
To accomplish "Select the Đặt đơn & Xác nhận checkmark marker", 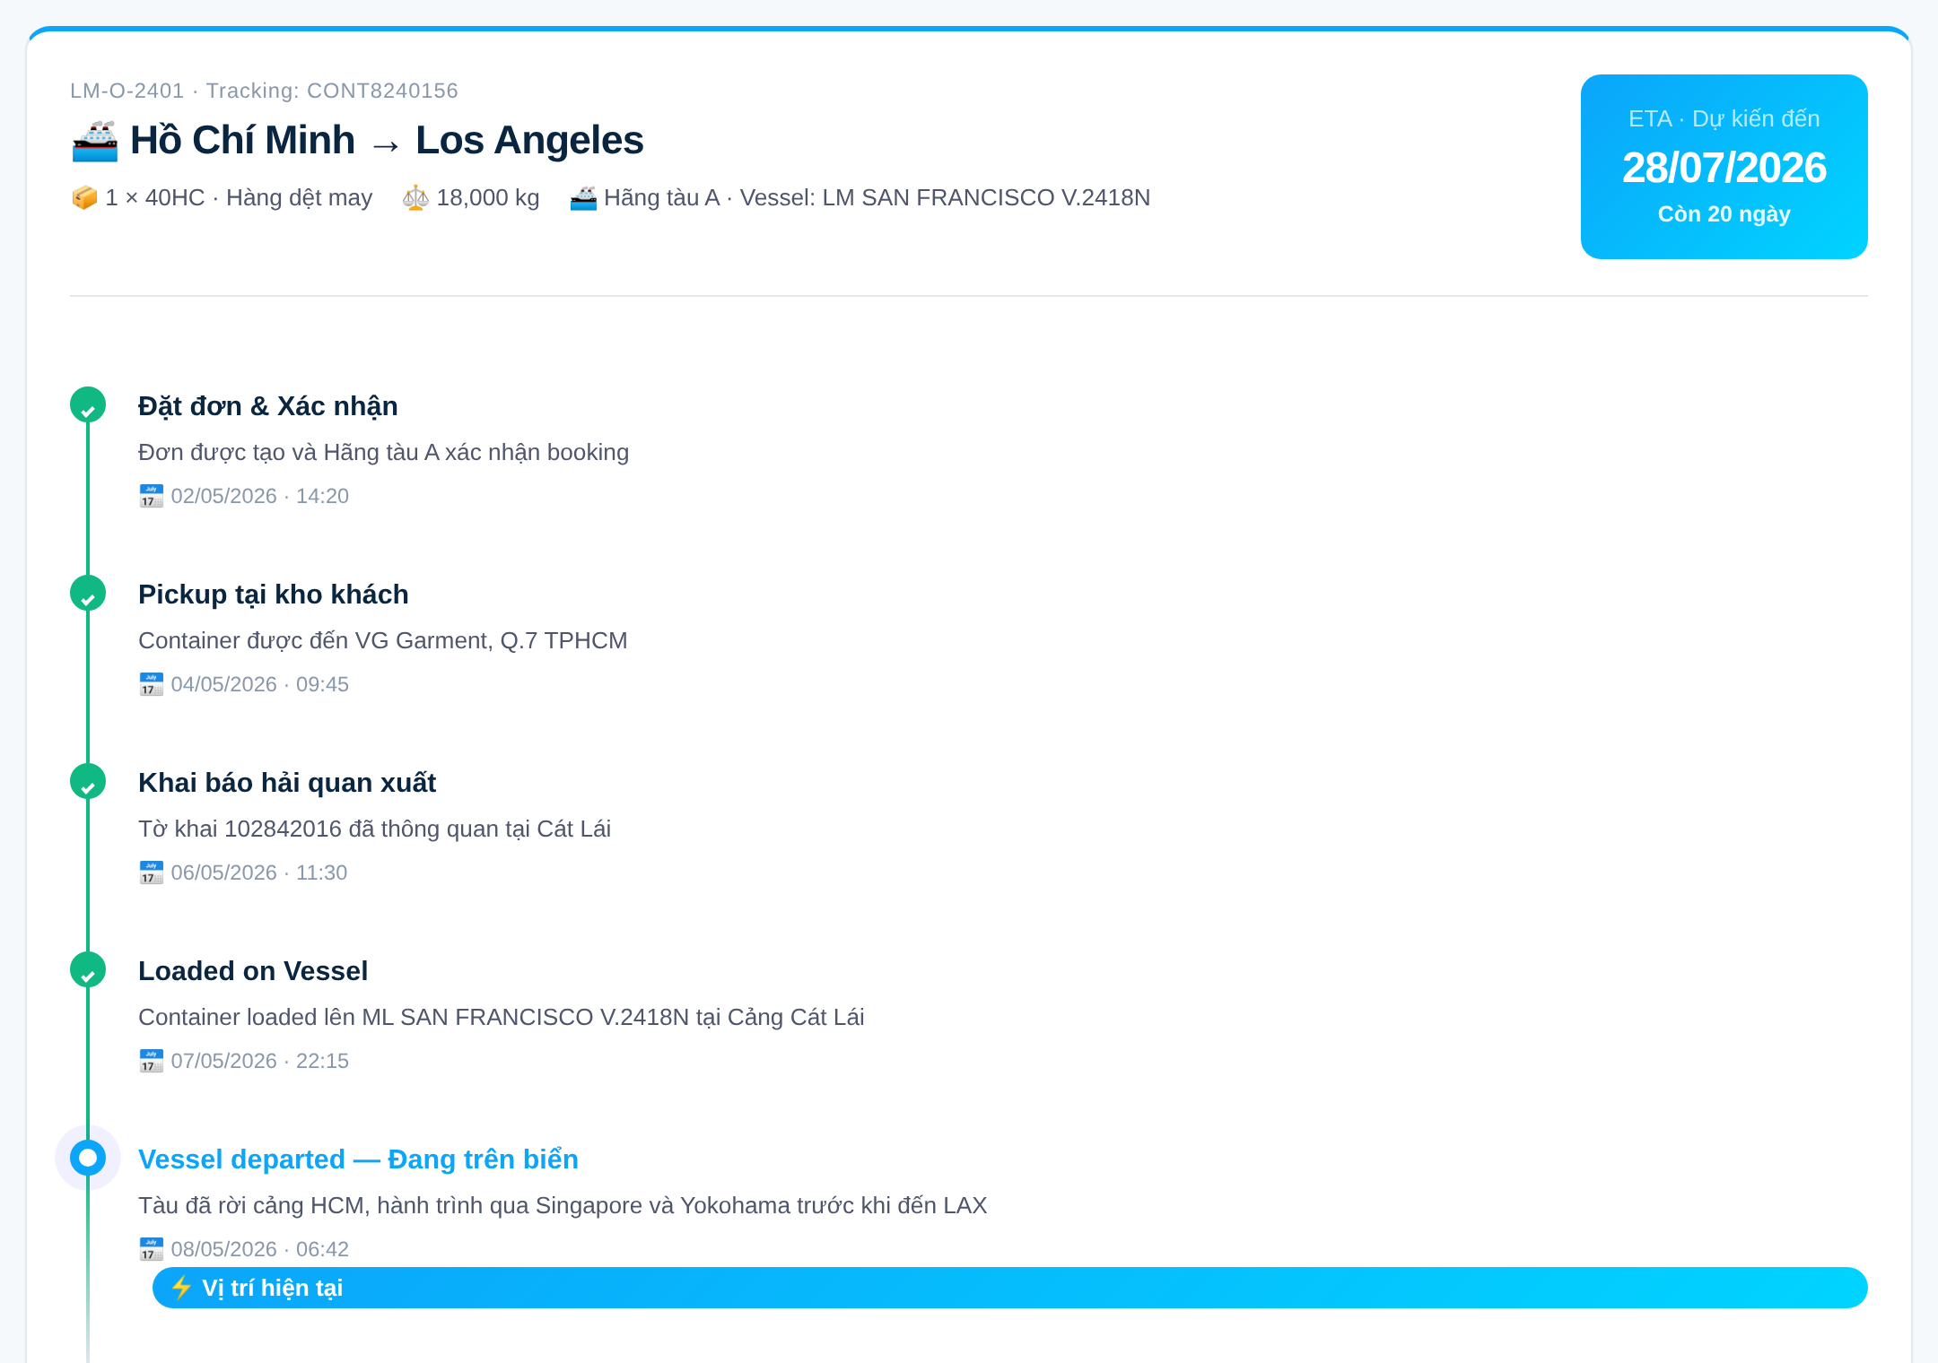I will click(x=88, y=404).
